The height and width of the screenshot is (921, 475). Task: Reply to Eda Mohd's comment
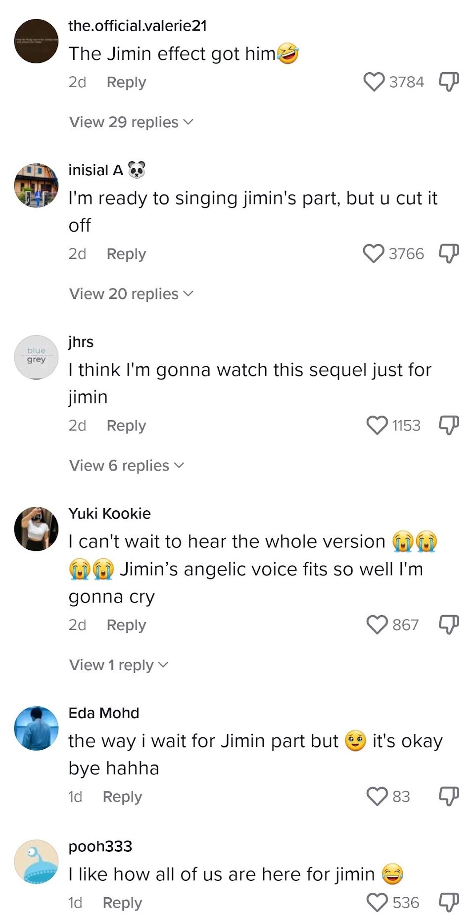[x=122, y=797]
